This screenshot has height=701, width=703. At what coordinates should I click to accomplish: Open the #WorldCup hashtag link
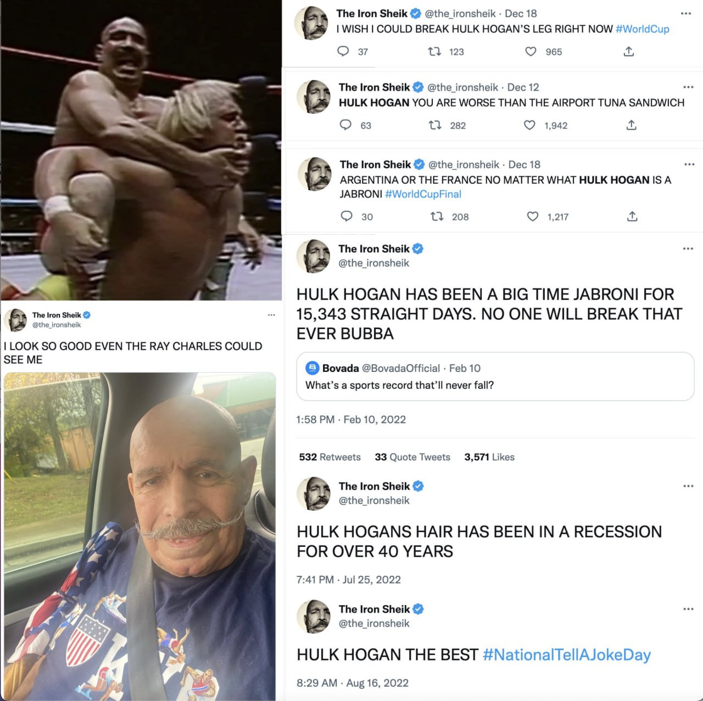643,29
